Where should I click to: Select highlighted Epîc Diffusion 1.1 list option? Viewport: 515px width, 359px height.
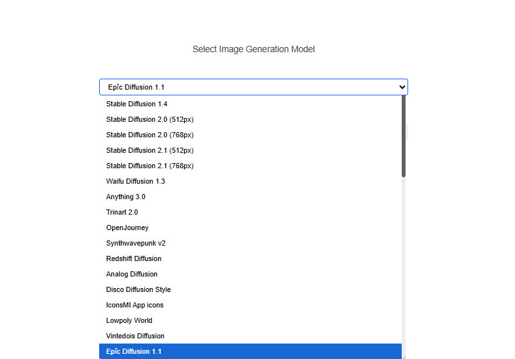(250, 351)
